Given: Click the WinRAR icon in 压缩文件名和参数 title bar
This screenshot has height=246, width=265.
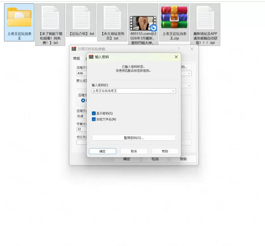Looking at the screenshot, I should [74, 49].
